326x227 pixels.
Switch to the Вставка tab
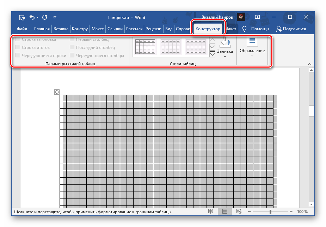[61, 29]
